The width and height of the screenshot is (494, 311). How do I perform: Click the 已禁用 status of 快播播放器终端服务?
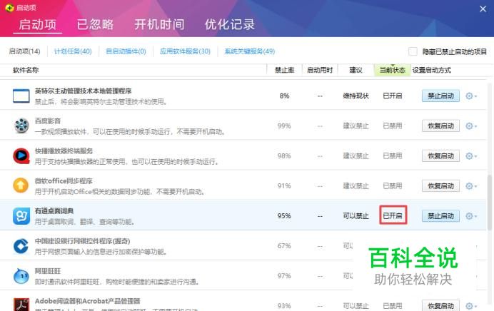click(393, 155)
